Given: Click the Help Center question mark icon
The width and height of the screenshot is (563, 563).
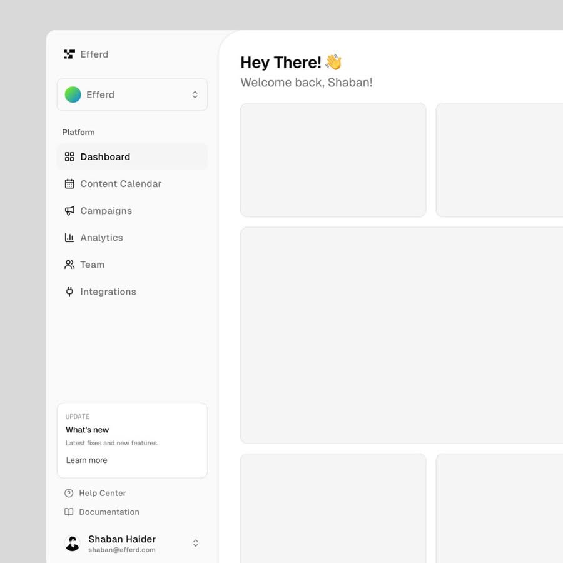Looking at the screenshot, I should click(69, 494).
